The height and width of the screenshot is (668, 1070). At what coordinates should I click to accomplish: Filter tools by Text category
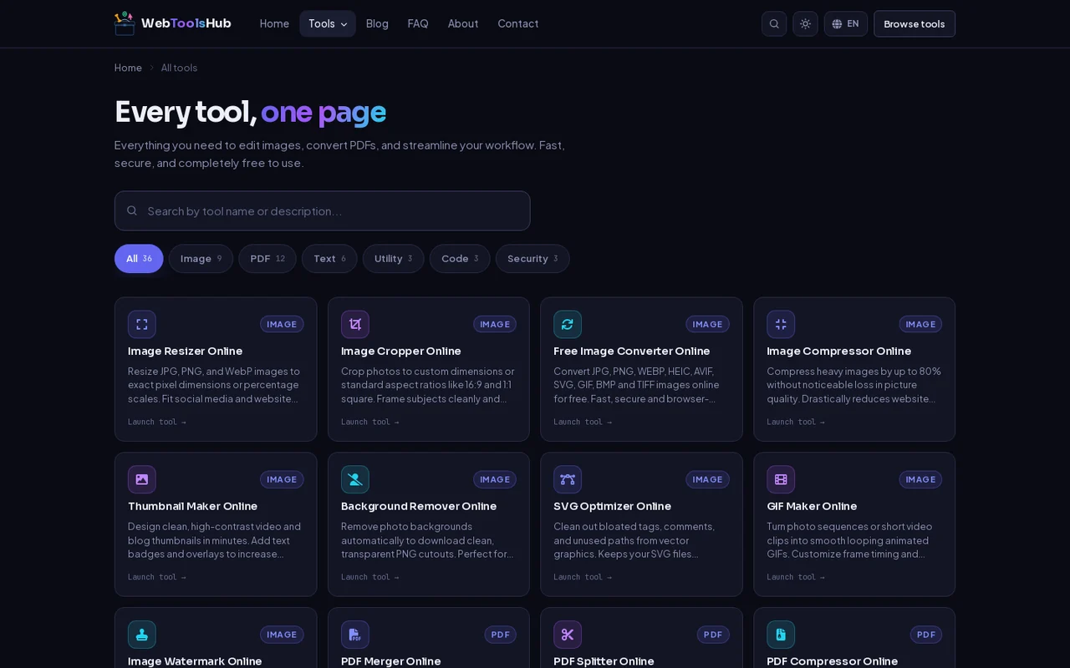(329, 259)
